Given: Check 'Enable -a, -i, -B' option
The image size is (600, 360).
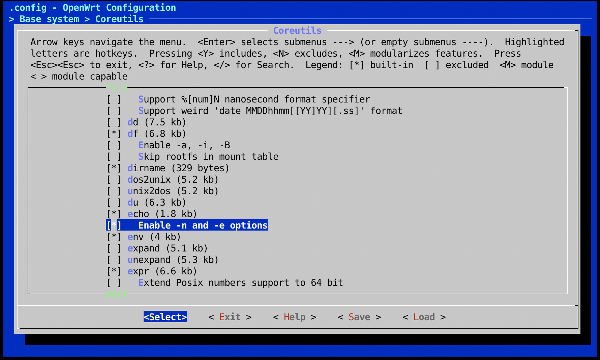Looking at the screenshot, I should (114, 145).
